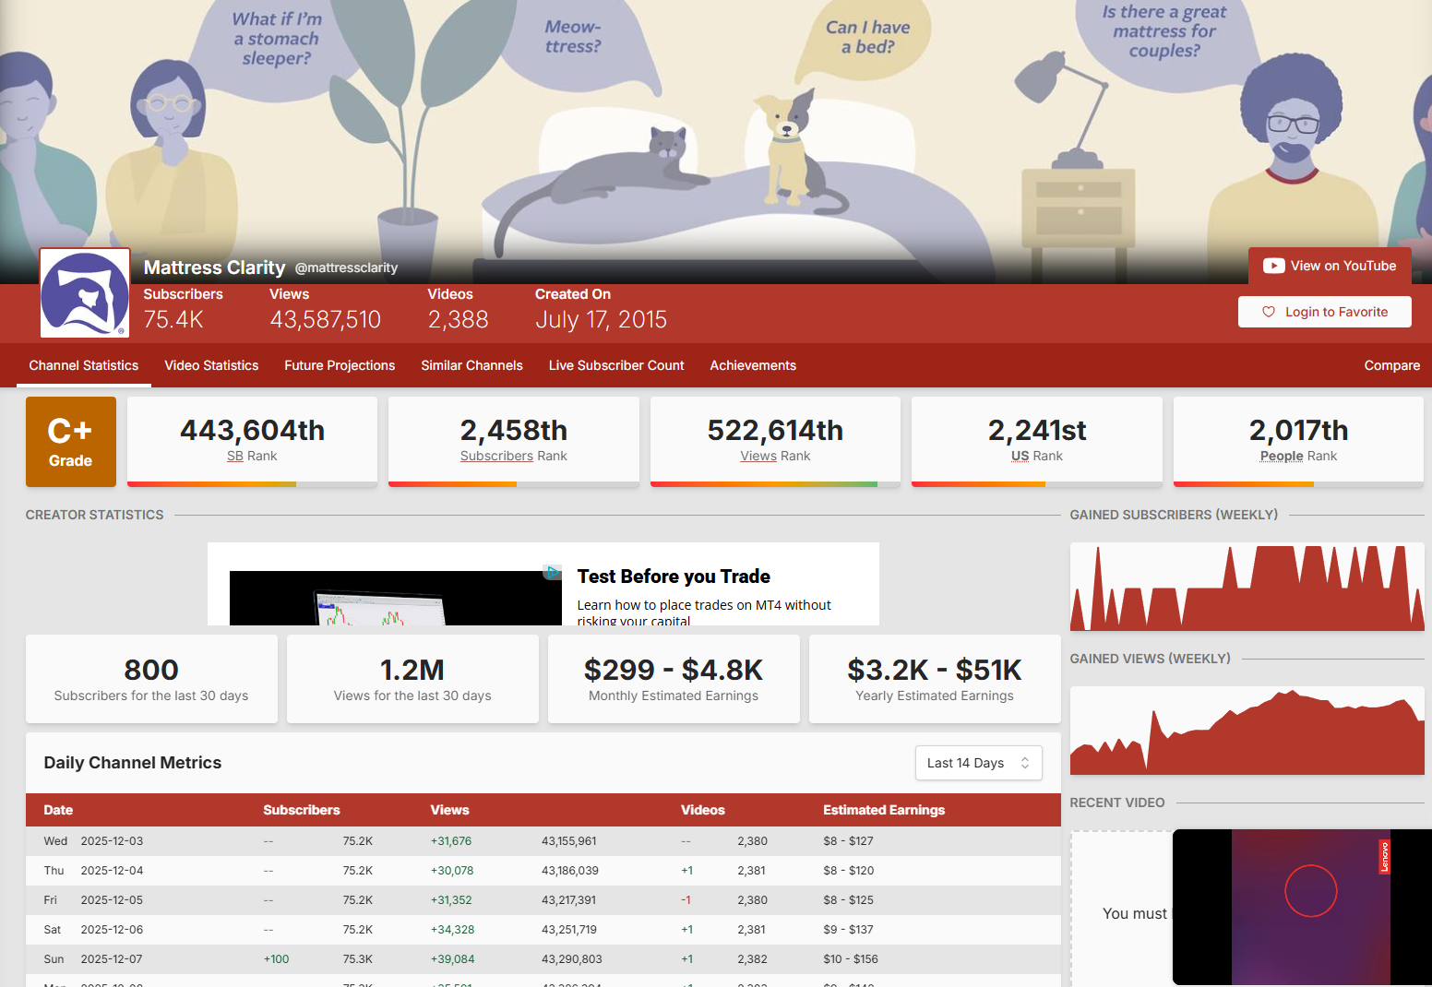Open the Live Subscriber Count tab
The width and height of the screenshot is (1432, 987).
(x=616, y=365)
